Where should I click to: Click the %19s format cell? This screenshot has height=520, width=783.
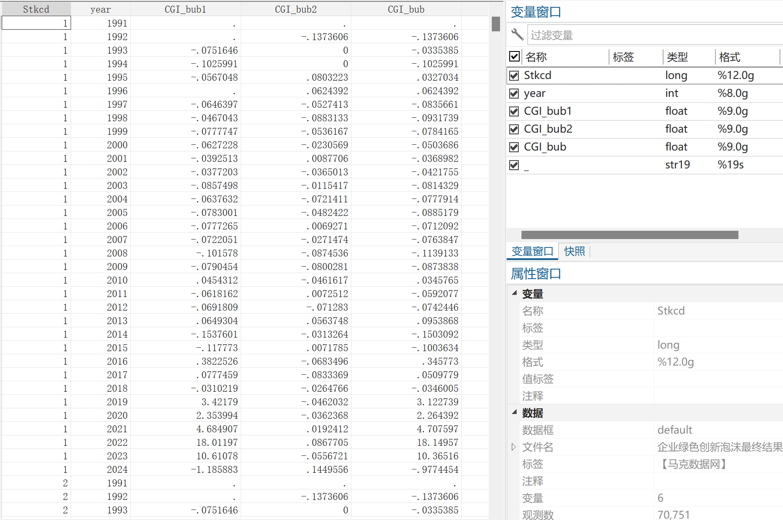731,165
